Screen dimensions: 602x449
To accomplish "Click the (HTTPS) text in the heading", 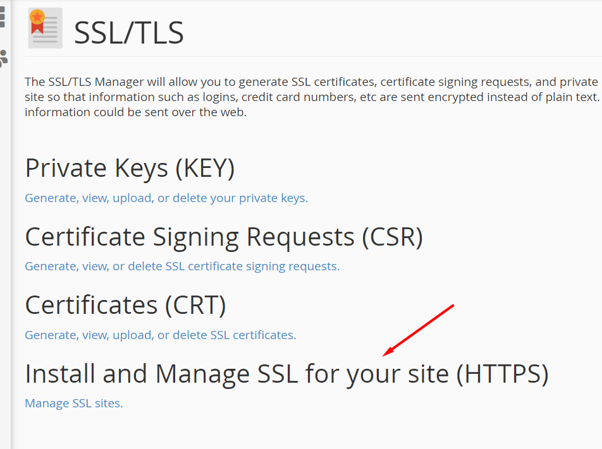I will tap(503, 374).
